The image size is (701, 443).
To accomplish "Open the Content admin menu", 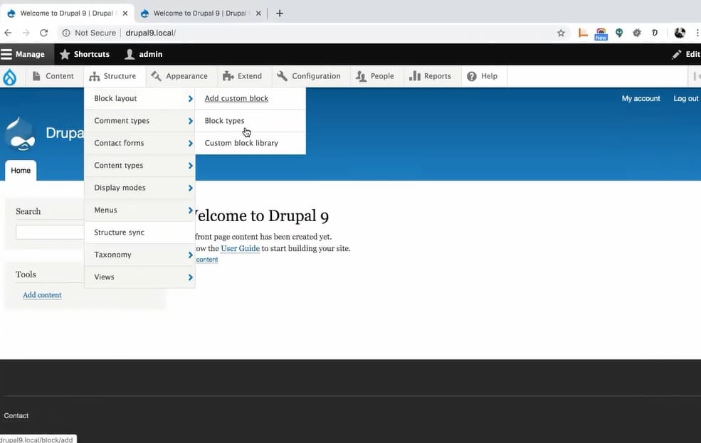I will pyautogui.click(x=53, y=76).
